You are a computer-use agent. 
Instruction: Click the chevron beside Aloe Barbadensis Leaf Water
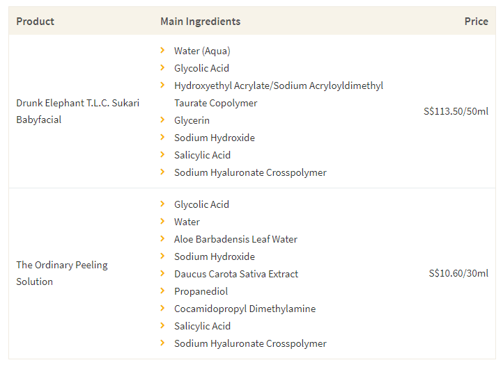coord(162,238)
